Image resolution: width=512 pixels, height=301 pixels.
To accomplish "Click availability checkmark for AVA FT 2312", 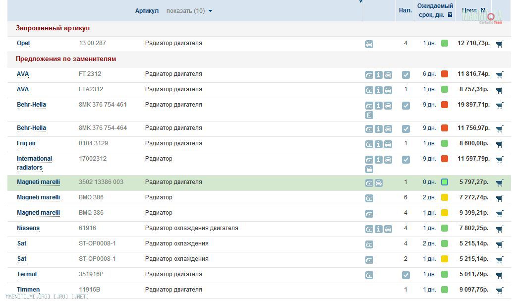I will tap(405, 75).
